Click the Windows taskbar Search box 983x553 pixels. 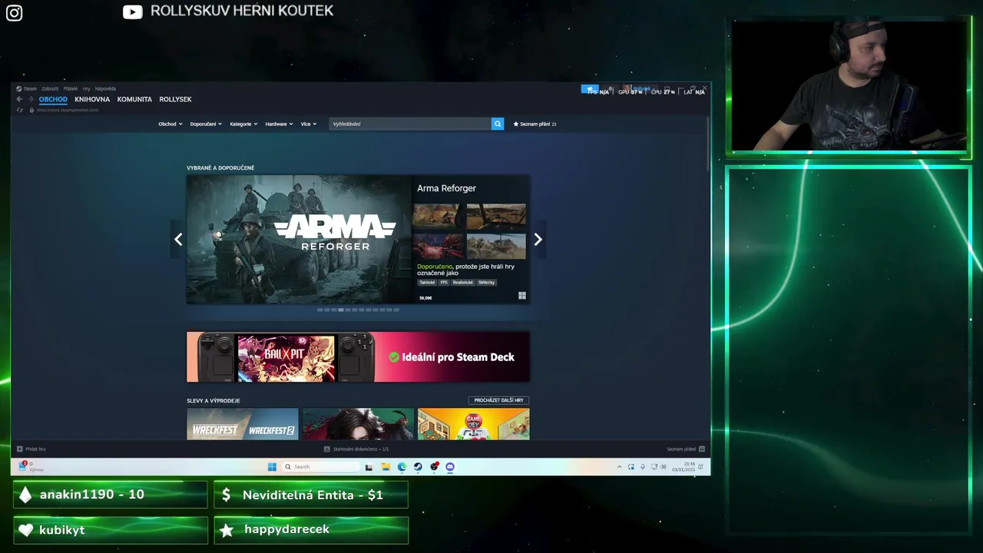pos(320,466)
